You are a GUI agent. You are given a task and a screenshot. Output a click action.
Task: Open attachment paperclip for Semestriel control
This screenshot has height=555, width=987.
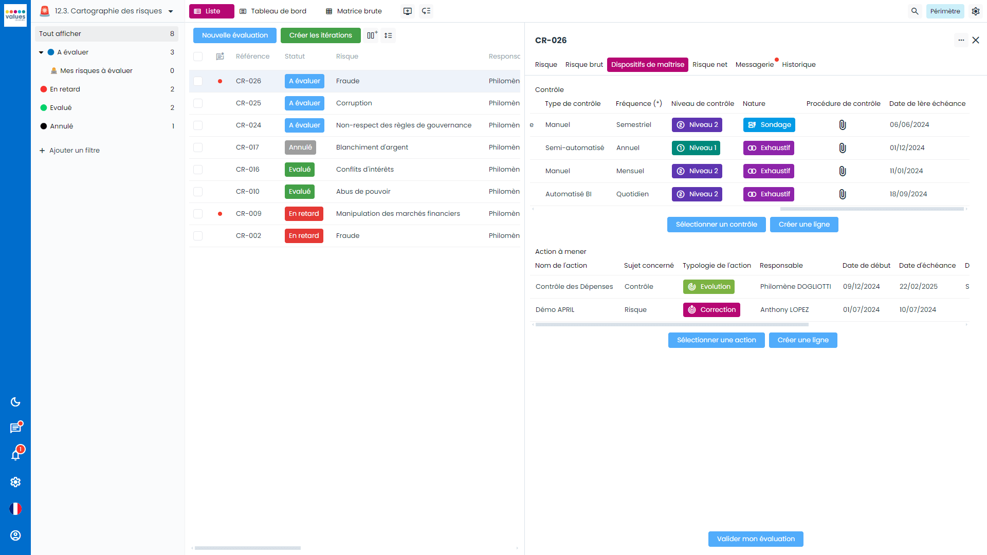(843, 125)
